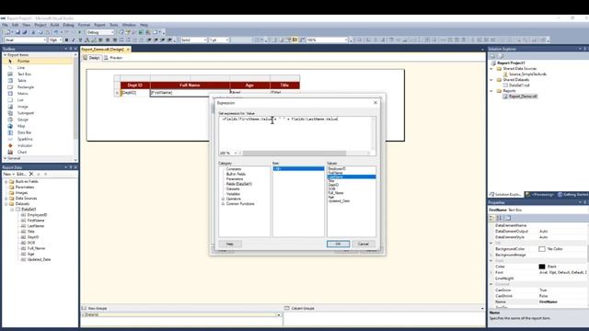
Task: Pick the Map item in Toolbox
Action: pyautogui.click(x=21, y=126)
